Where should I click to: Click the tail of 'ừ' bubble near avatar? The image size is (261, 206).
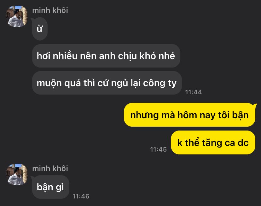32,20
